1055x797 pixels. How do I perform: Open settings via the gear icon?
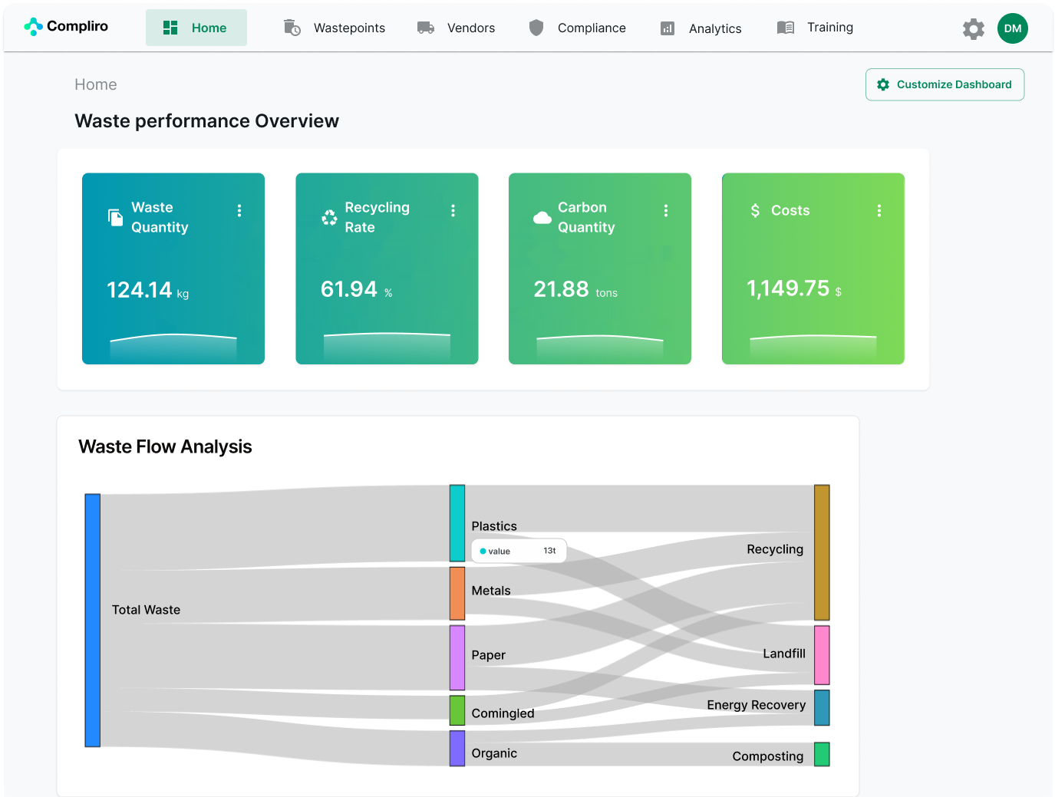(974, 29)
